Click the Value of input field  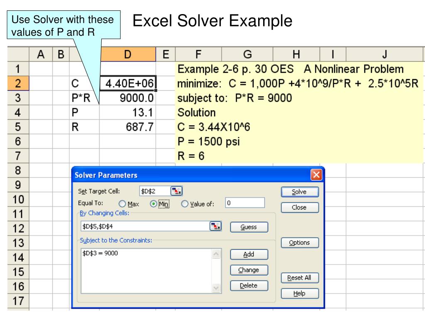(x=245, y=203)
